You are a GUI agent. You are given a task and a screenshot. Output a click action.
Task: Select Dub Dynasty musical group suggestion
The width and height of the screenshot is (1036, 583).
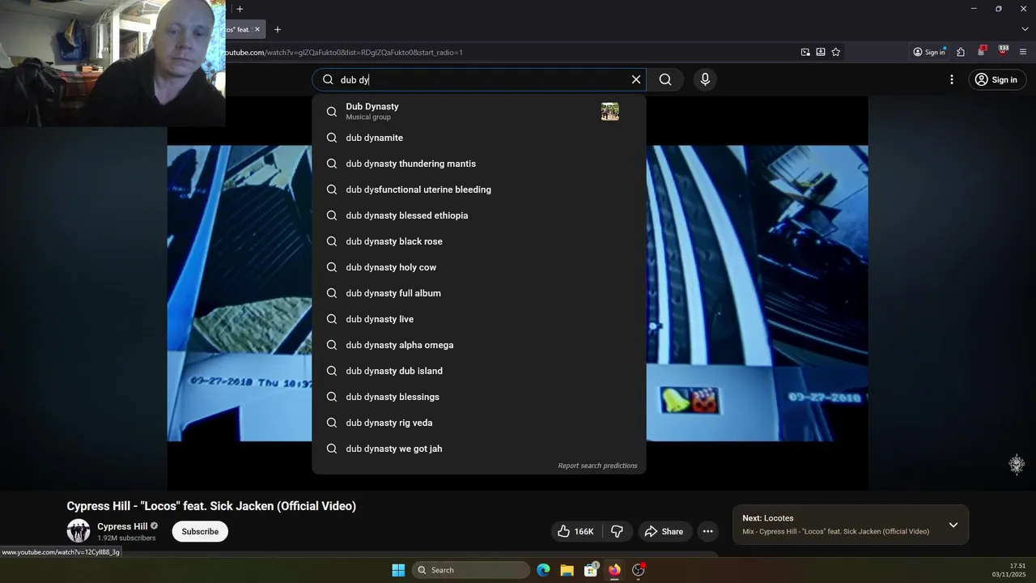pyautogui.click(x=479, y=111)
